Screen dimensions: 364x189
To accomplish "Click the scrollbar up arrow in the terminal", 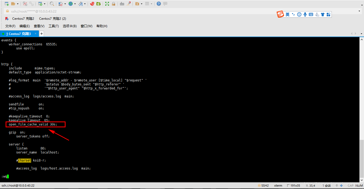I will click(362, 39).
